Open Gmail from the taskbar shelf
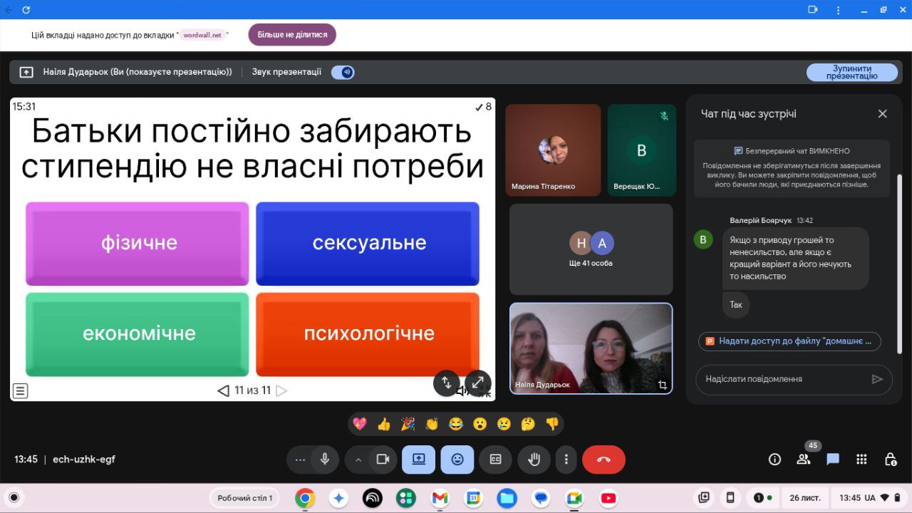 point(440,498)
